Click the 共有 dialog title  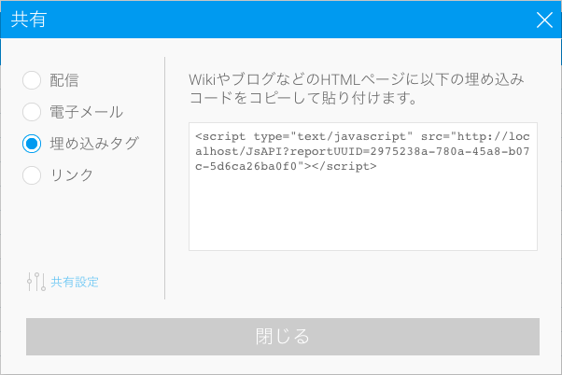27,20
